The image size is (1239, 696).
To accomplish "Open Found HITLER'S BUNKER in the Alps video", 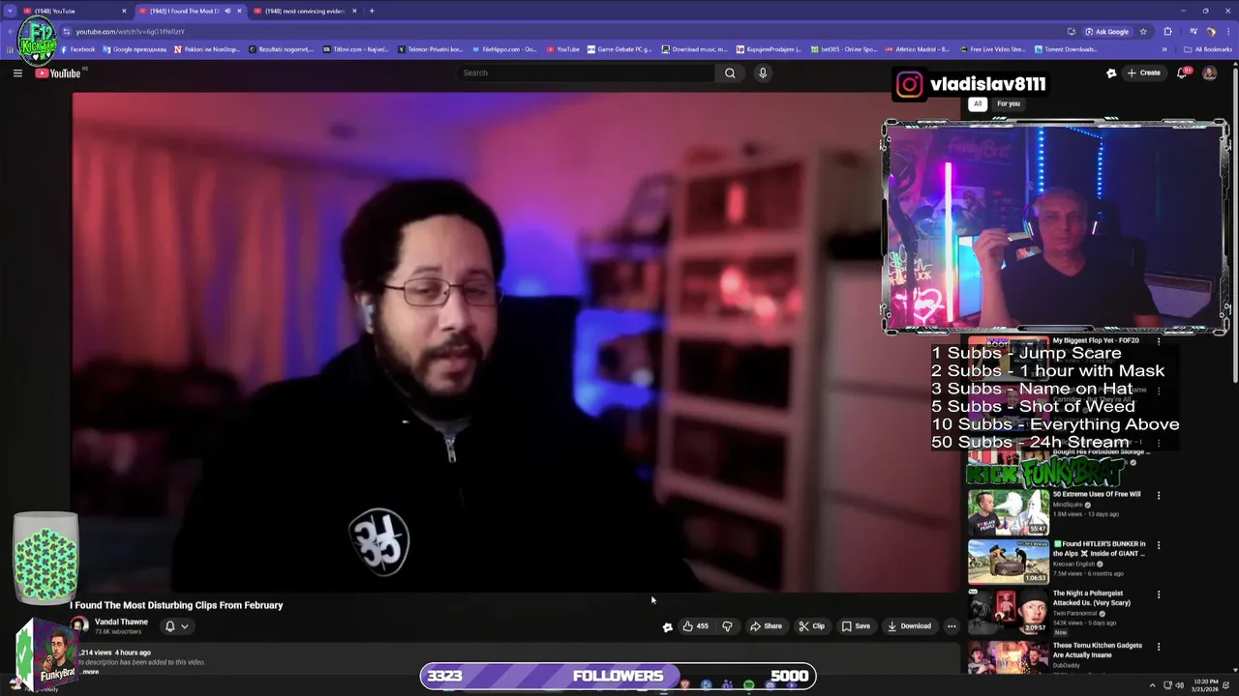I will pos(1099,548).
